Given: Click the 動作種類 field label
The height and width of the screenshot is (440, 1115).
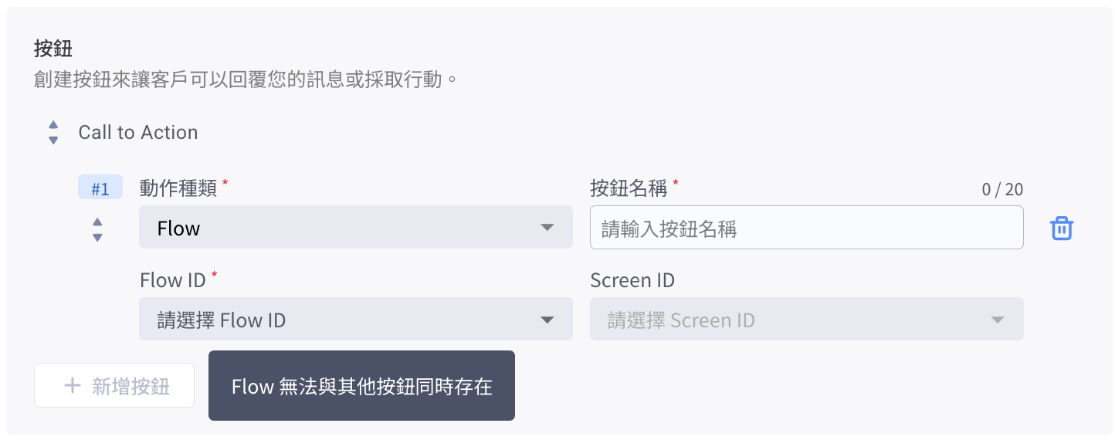Looking at the screenshot, I should tap(178, 188).
